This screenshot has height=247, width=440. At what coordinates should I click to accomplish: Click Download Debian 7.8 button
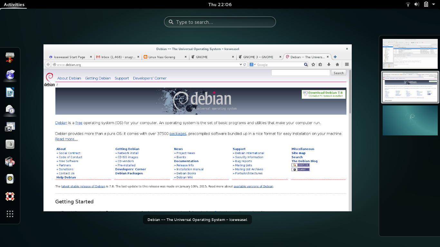323,94
